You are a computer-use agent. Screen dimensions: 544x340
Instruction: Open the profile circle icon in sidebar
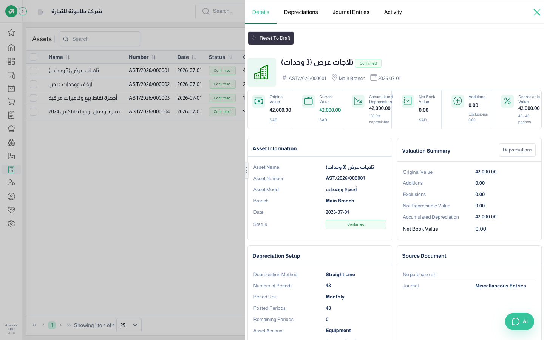[x=11, y=196]
